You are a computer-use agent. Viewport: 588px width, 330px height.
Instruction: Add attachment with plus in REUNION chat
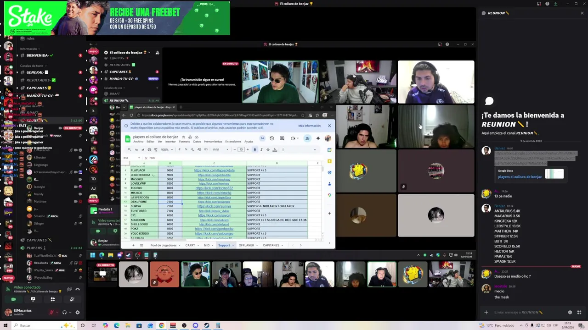(x=486, y=313)
